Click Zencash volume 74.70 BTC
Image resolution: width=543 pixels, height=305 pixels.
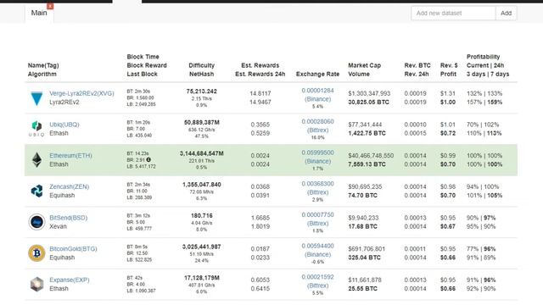coord(362,196)
